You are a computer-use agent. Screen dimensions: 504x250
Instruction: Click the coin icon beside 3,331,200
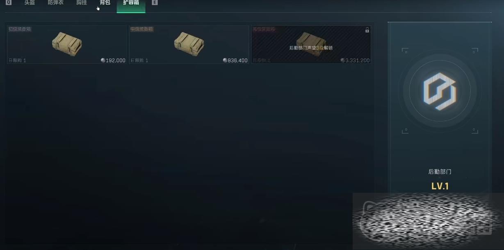pos(343,60)
